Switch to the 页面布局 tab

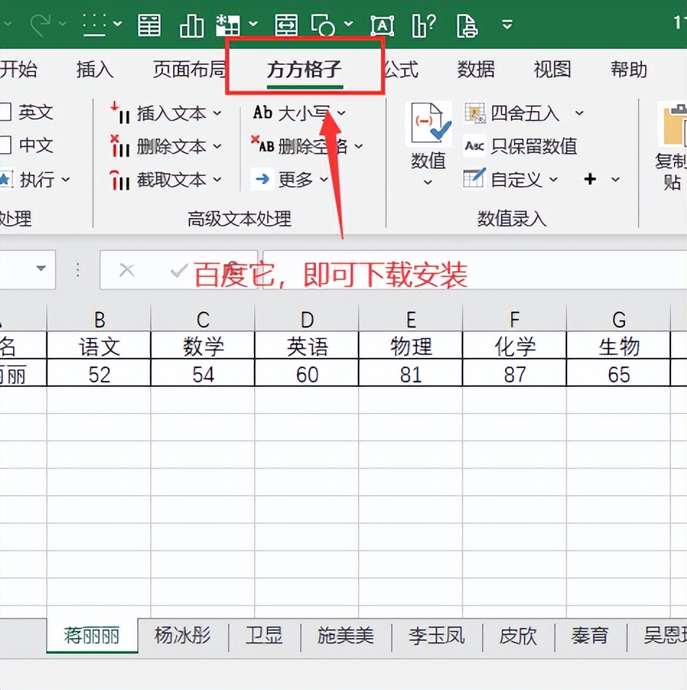(189, 69)
